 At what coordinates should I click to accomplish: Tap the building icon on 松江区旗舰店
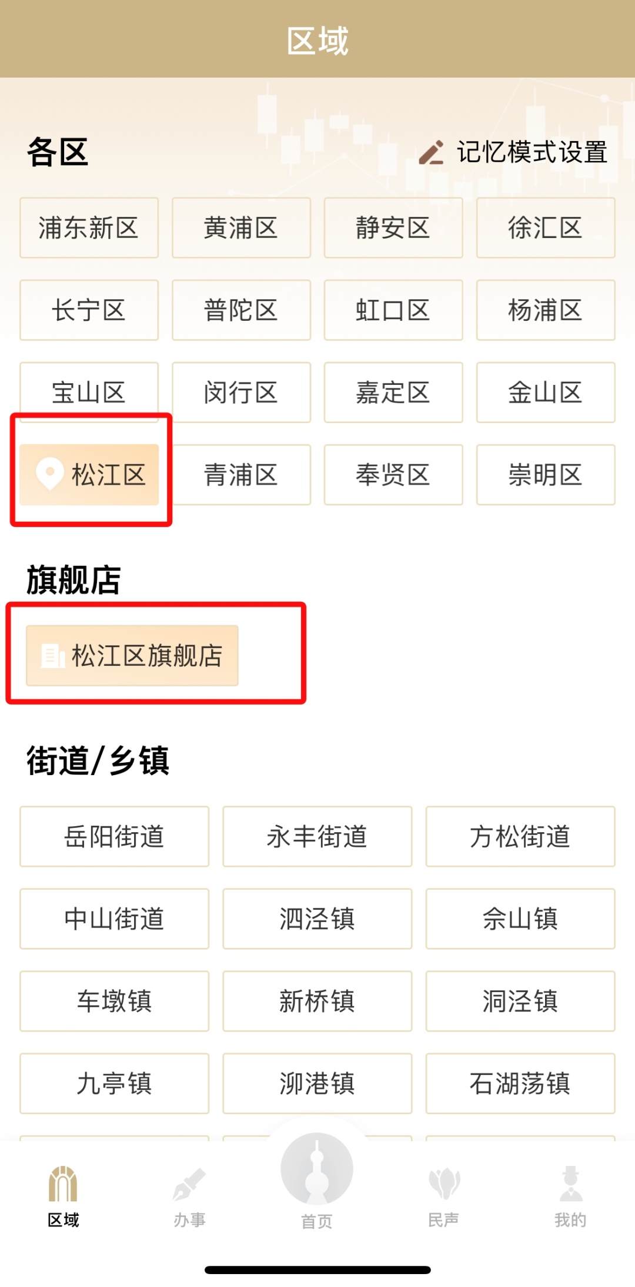[x=53, y=656]
